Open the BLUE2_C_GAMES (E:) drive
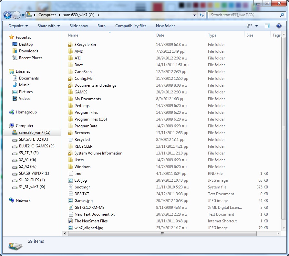 pos(37,146)
